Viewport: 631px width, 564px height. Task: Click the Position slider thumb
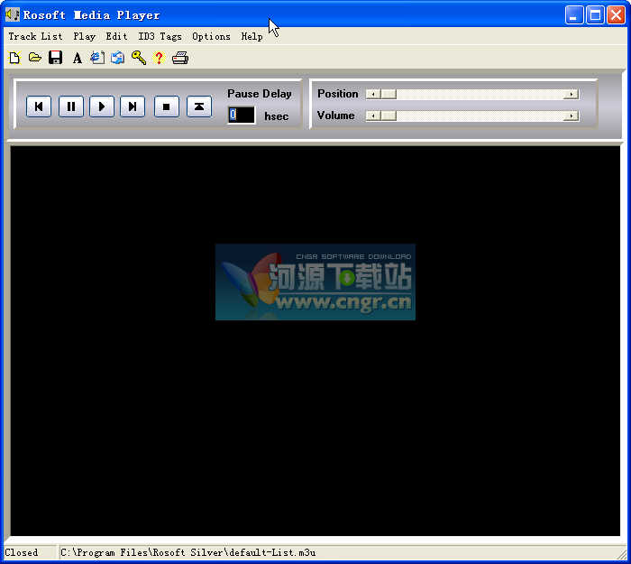pyautogui.click(x=389, y=94)
